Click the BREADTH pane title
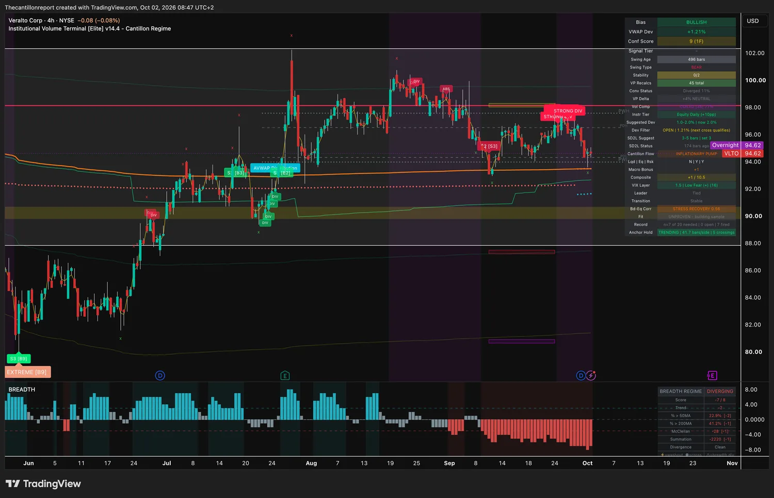 pos(22,390)
